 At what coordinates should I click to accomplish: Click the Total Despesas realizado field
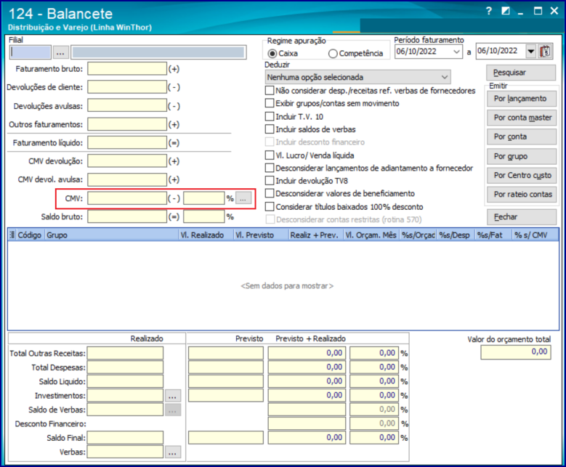point(125,367)
